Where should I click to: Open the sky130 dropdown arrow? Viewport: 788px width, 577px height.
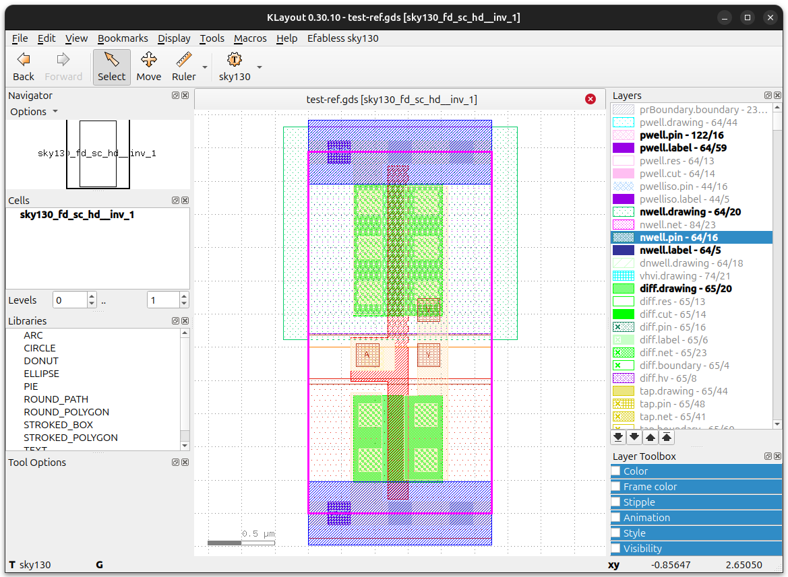pos(260,67)
